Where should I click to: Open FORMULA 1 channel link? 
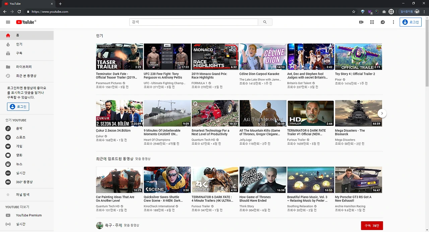(199, 83)
